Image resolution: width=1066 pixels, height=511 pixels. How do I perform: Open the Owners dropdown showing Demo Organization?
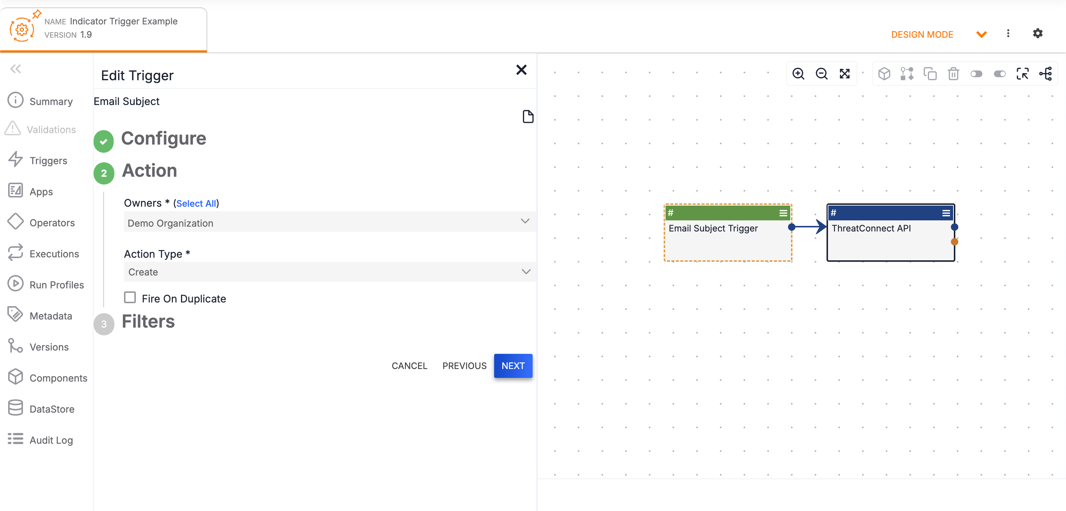tap(329, 222)
